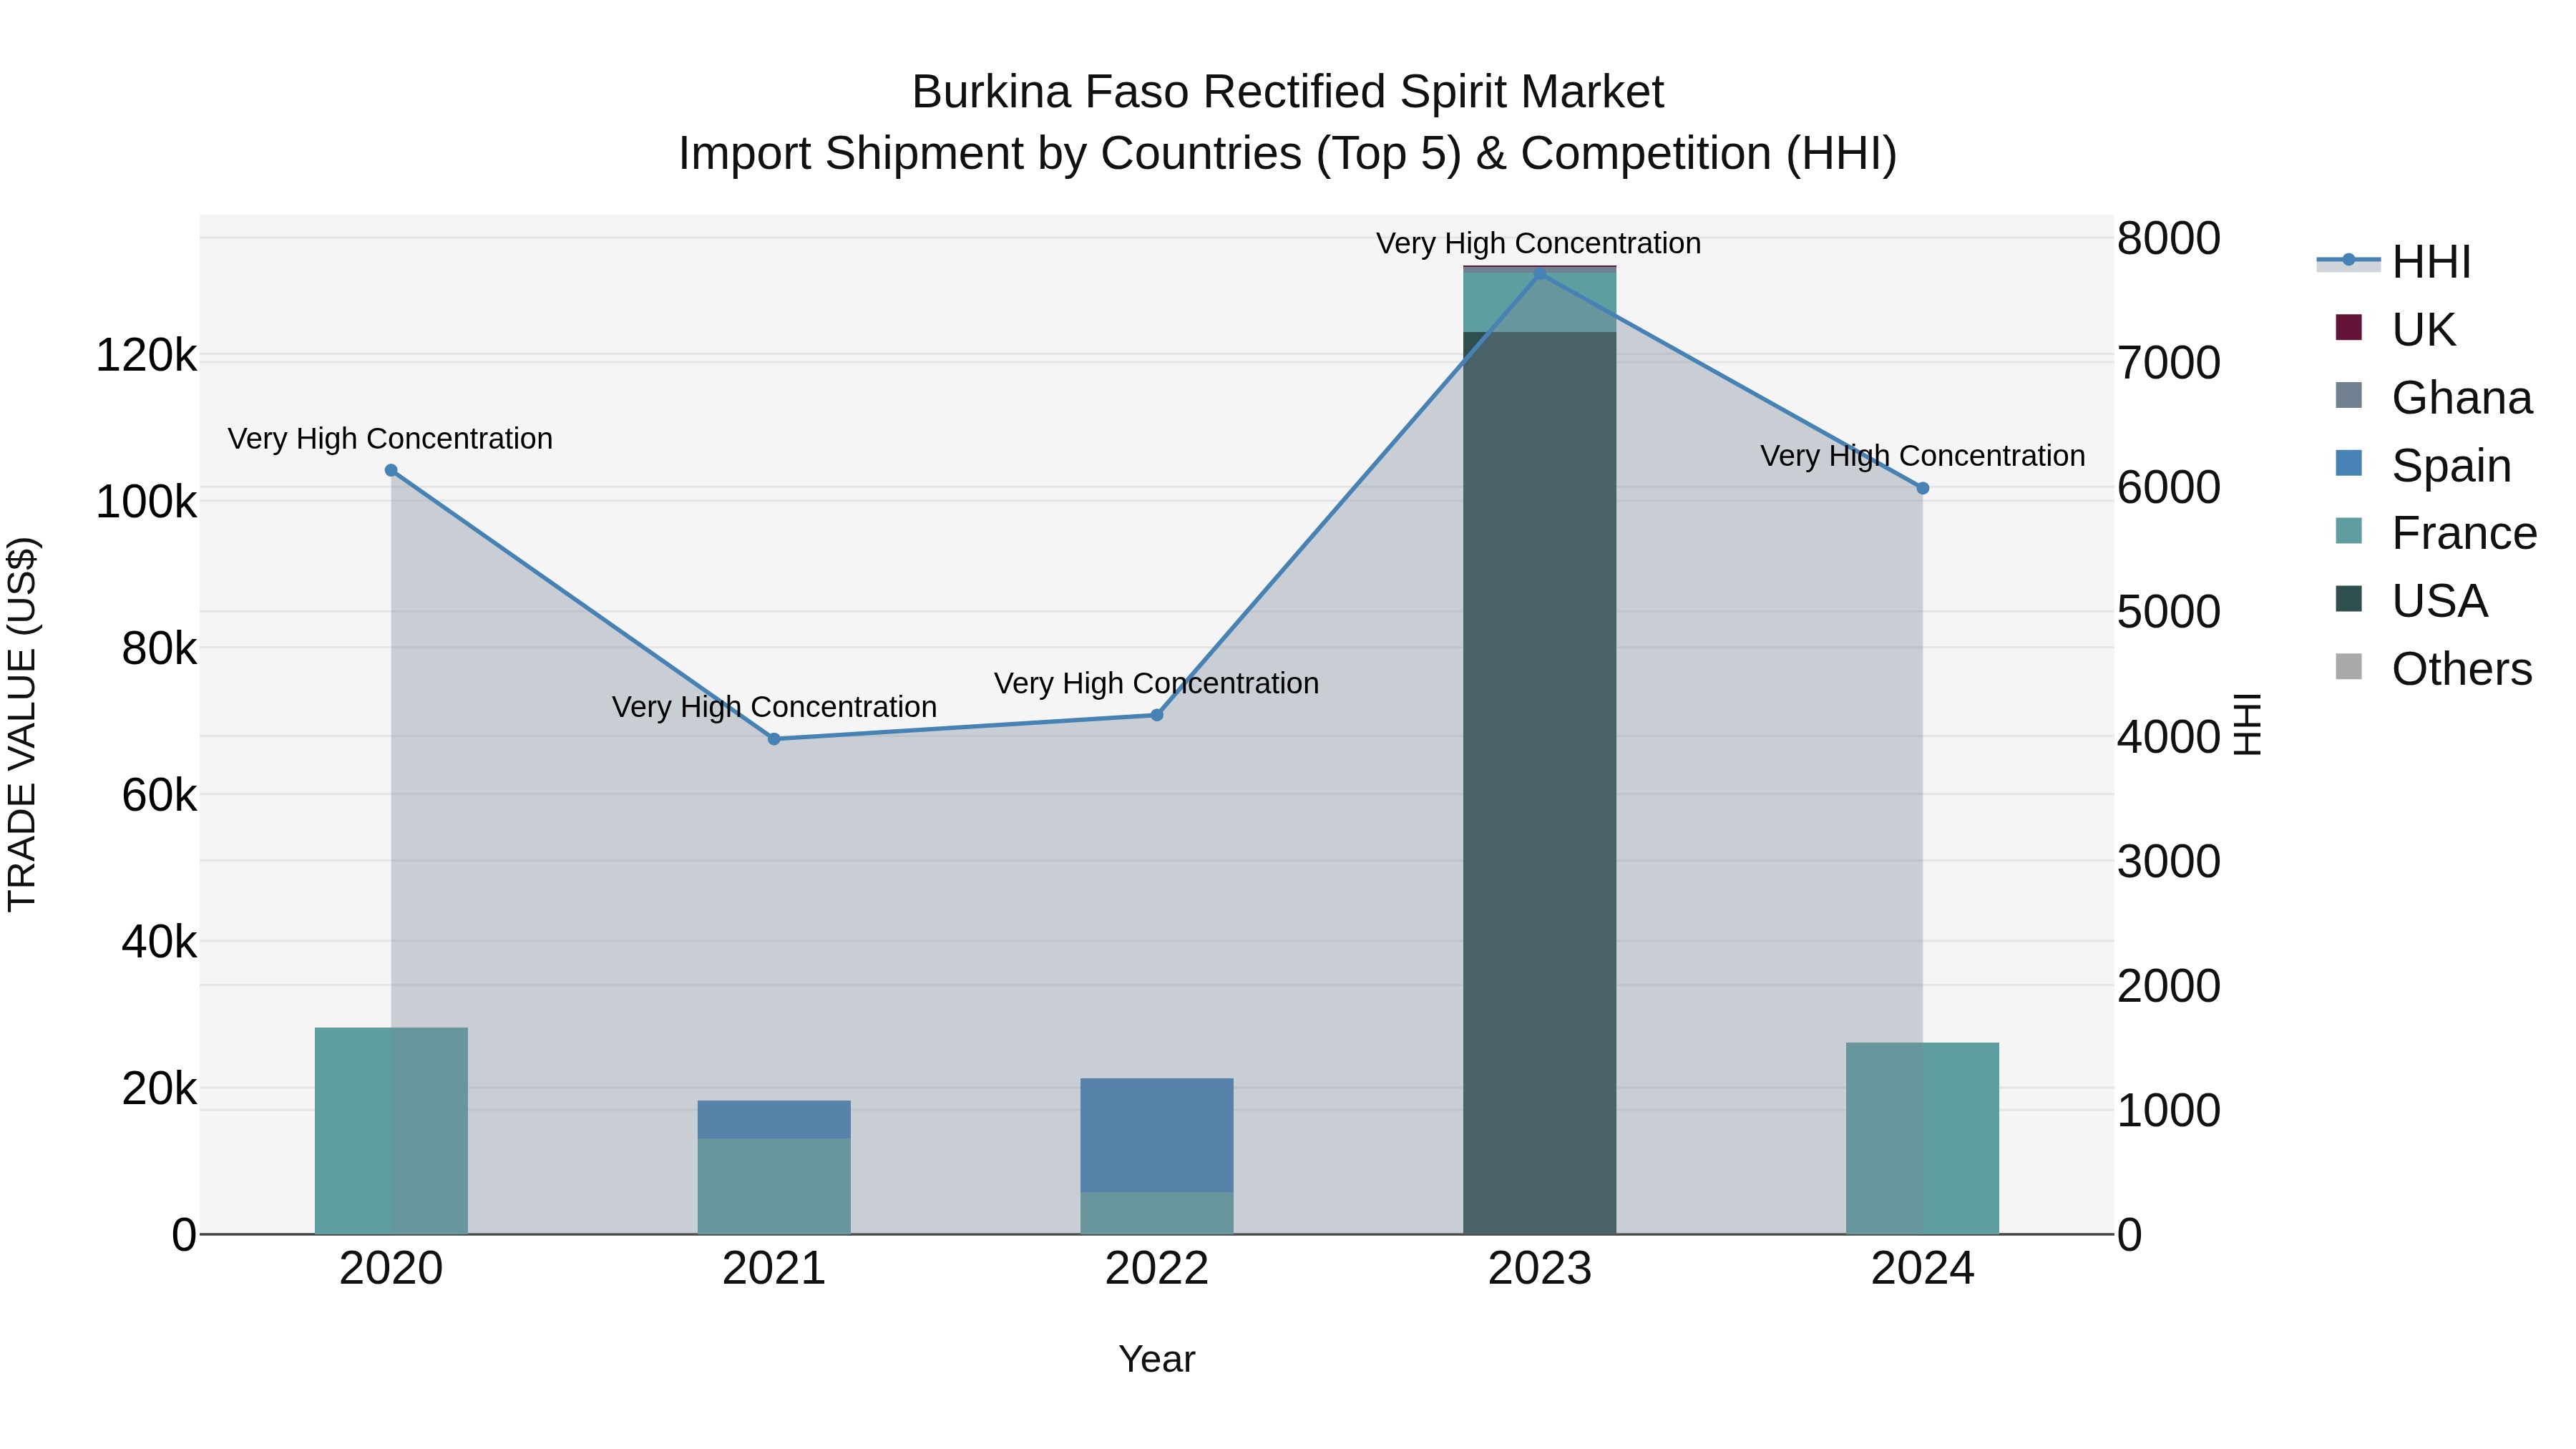This screenshot has height=1449, width=2576.
Task: Select the 2023 HHI peak marker
Action: (x=1540, y=274)
